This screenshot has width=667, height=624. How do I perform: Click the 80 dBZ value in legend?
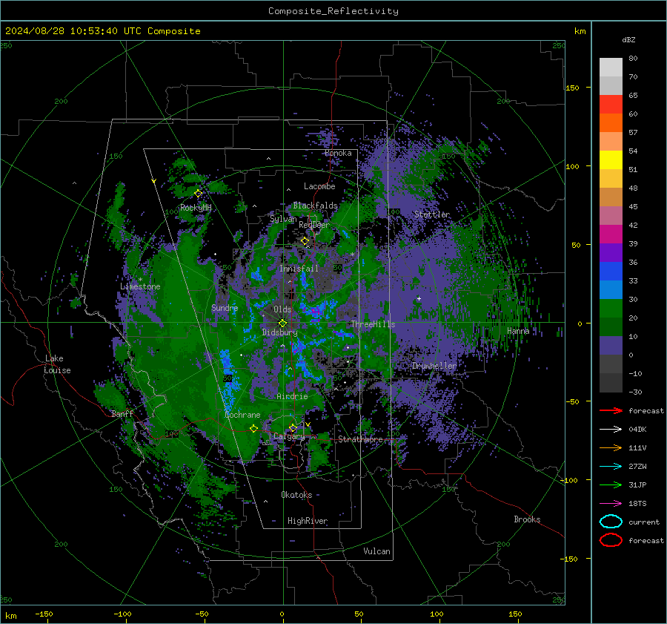[633, 59]
